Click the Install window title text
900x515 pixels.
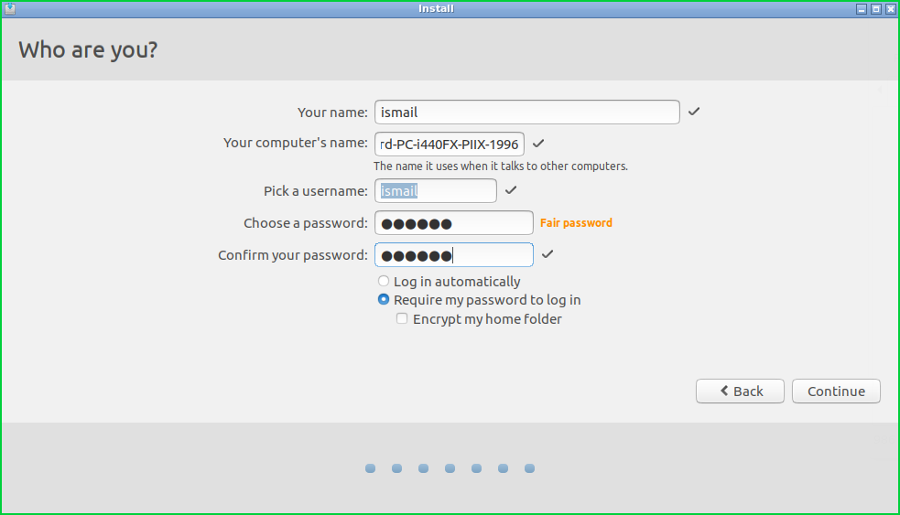436,8
